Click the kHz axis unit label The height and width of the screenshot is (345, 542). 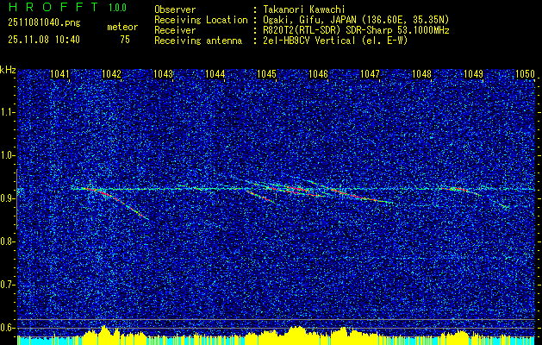8,70
